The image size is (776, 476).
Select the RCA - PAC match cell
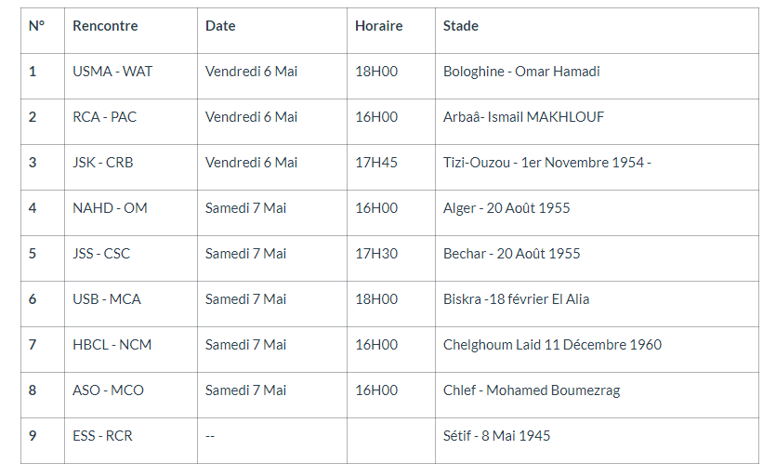tap(104, 117)
